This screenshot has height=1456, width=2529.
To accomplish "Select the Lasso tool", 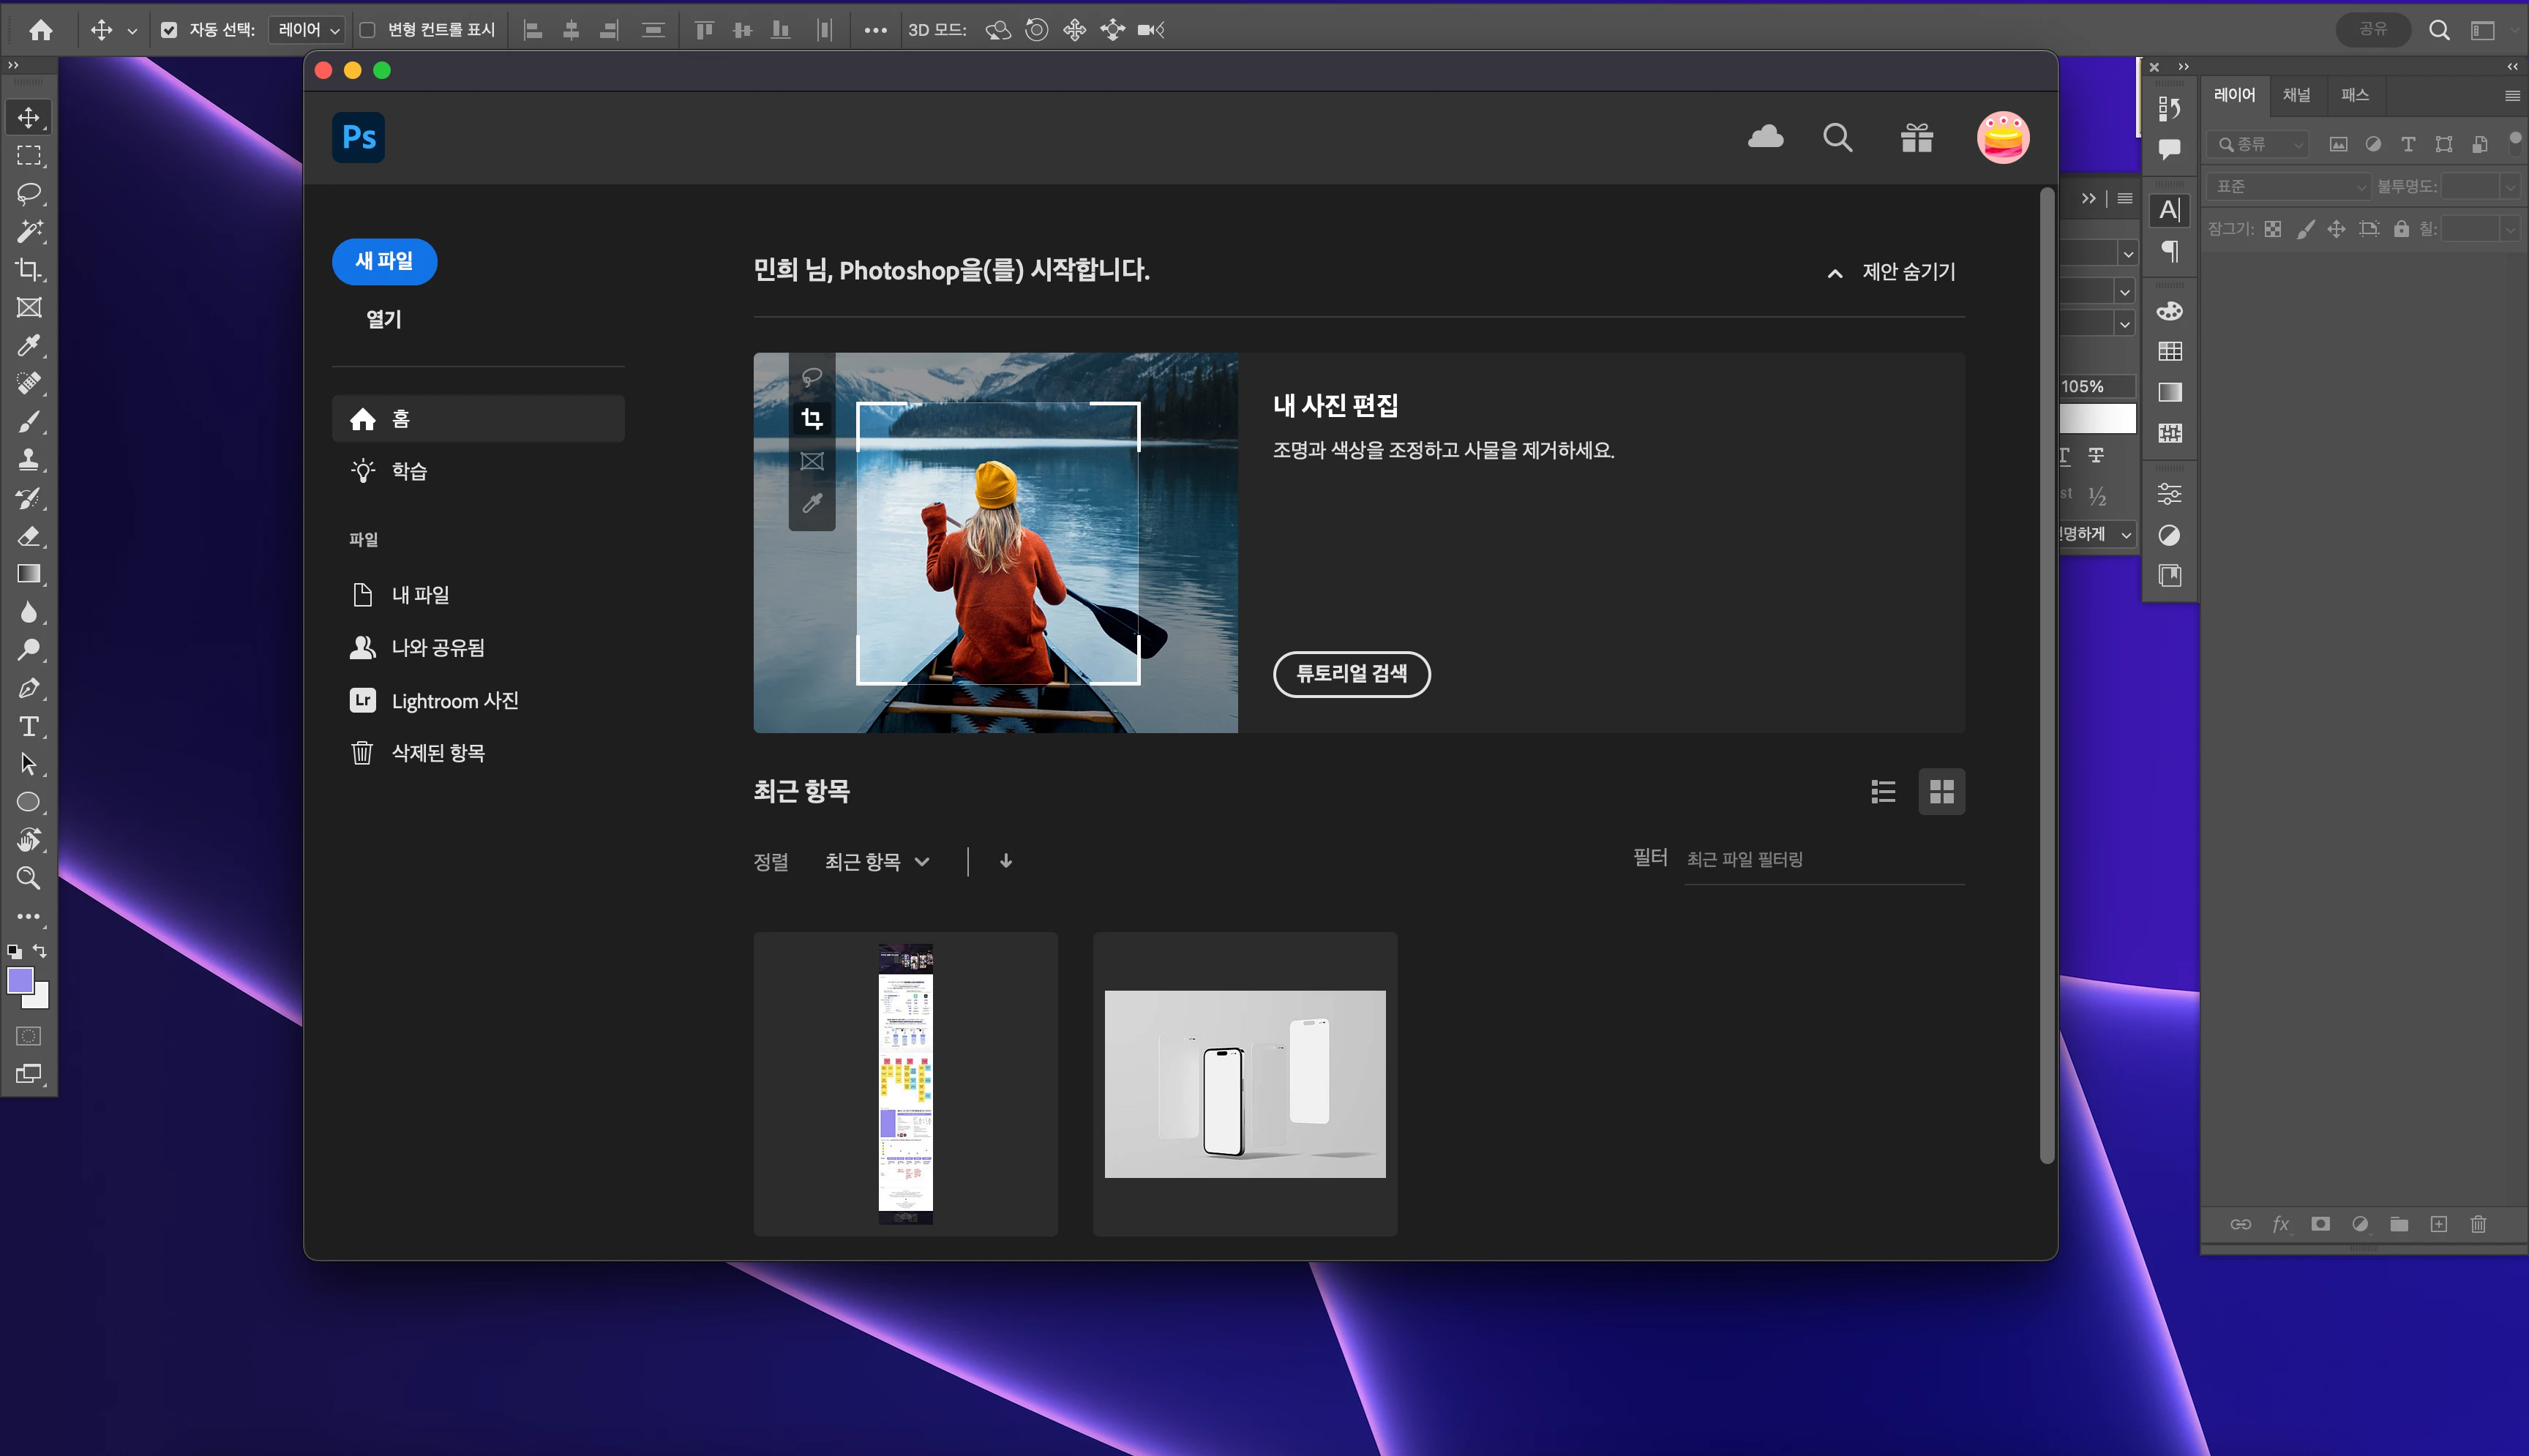I will [x=29, y=193].
